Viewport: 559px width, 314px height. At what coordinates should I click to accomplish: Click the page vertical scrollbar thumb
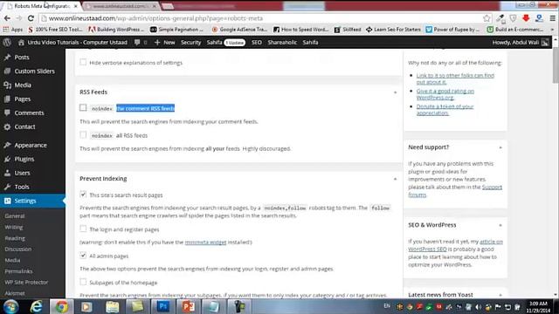[556, 65]
